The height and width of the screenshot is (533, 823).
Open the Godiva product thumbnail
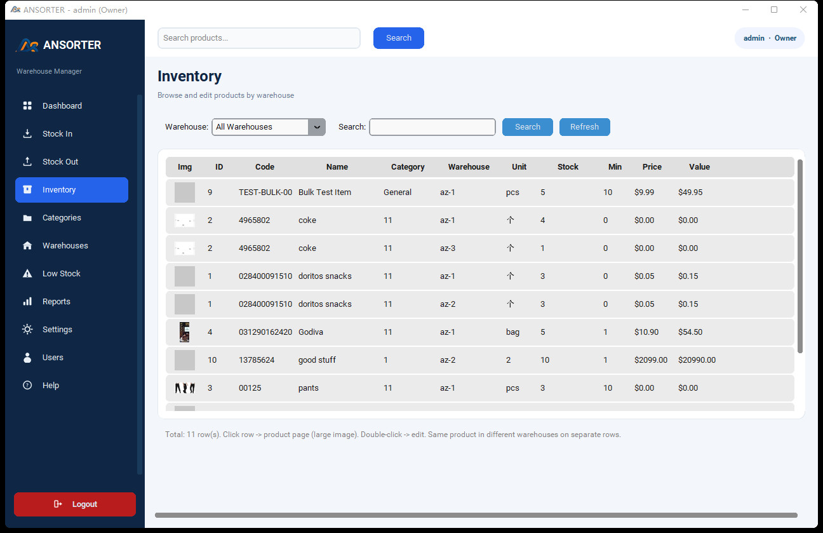[185, 332]
